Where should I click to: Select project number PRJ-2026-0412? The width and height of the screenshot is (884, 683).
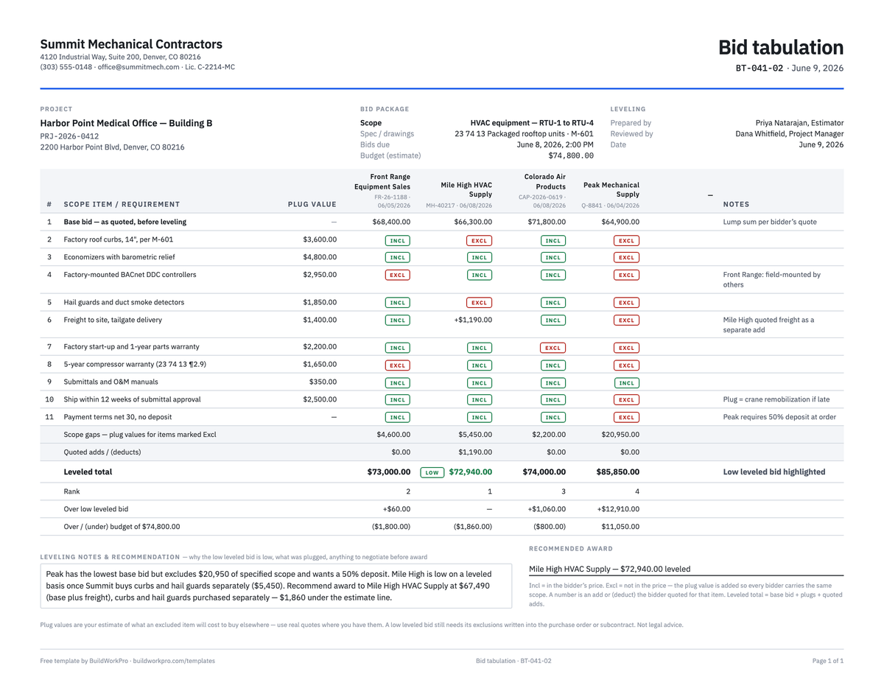point(69,136)
